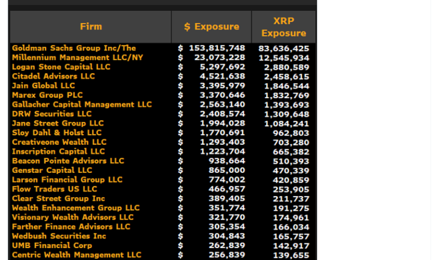Click Logan Stone Capital LLC entry
Screen dimensions: 433x260
click(61, 67)
